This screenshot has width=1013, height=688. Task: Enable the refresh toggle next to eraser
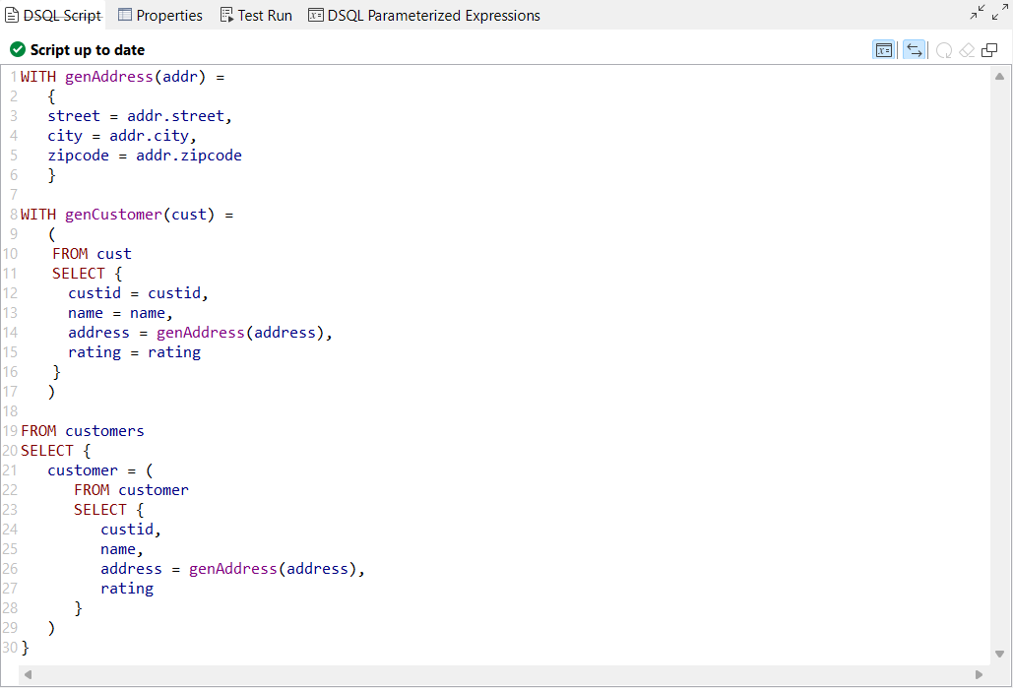coord(943,49)
